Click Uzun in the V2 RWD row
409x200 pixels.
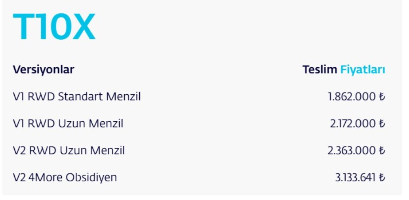[x=74, y=150]
